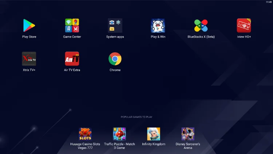
Task: Click the "Disney Sorcerer's Arena" text label
Action: point(188,146)
